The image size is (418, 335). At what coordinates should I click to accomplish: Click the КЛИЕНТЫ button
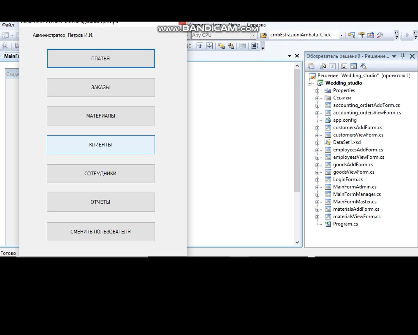pyautogui.click(x=101, y=145)
